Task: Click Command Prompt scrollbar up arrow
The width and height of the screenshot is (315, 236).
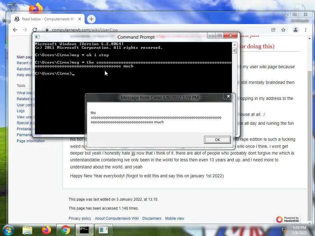Action: point(234,45)
